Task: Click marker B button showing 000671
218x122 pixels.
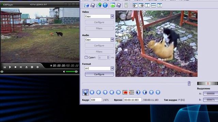Action: pyautogui.click(x=211, y=100)
